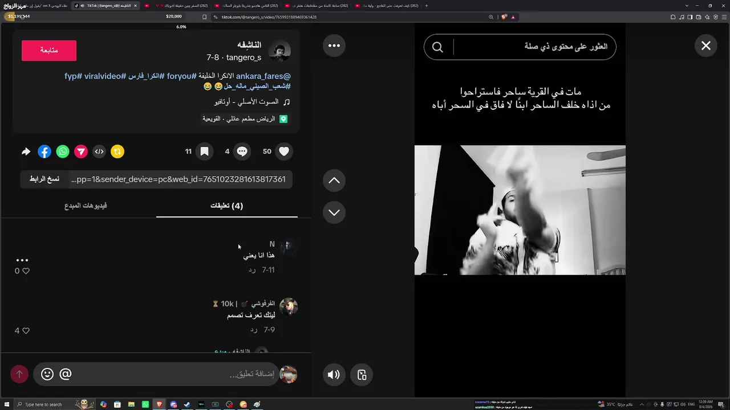Post comment with the red arrow button

[x=19, y=374]
